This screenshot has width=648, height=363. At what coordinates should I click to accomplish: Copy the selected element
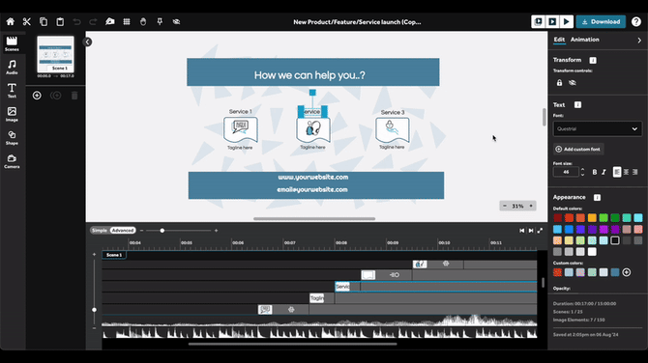coord(44,22)
